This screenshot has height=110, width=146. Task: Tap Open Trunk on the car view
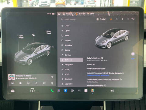[49, 32]
